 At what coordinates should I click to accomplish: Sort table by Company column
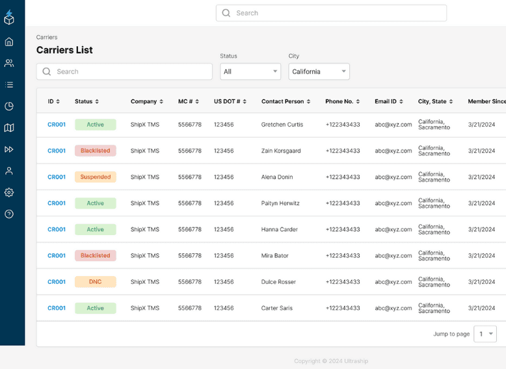coord(147,101)
